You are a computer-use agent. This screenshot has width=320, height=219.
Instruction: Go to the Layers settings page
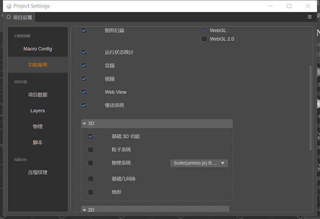click(38, 110)
